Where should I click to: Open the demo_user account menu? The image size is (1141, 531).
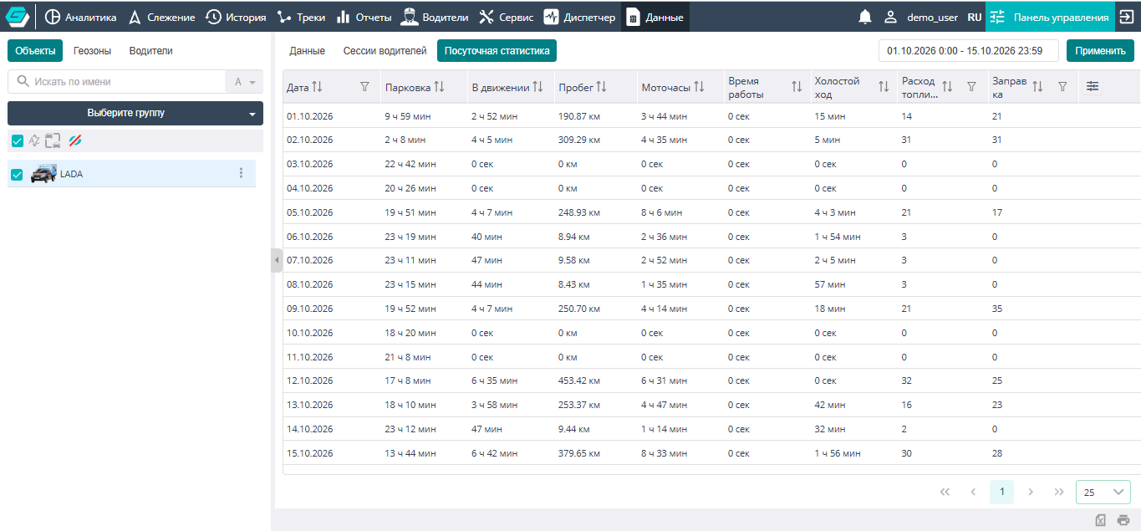[921, 17]
